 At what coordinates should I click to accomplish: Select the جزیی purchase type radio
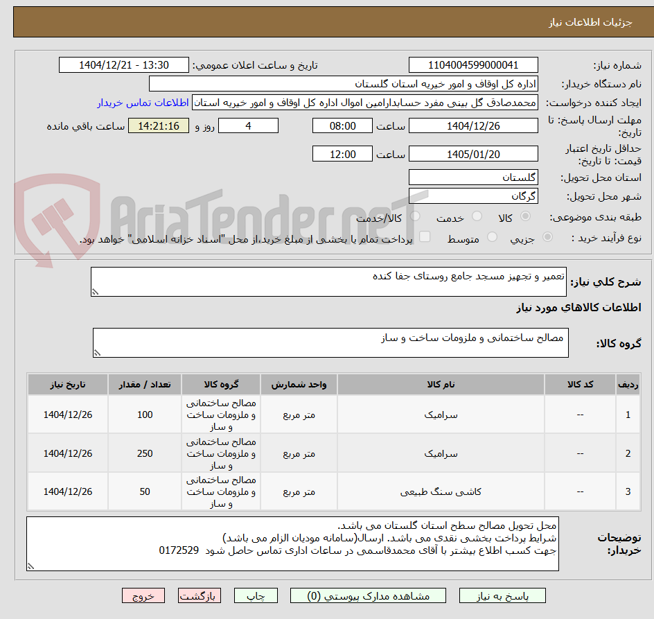point(547,237)
